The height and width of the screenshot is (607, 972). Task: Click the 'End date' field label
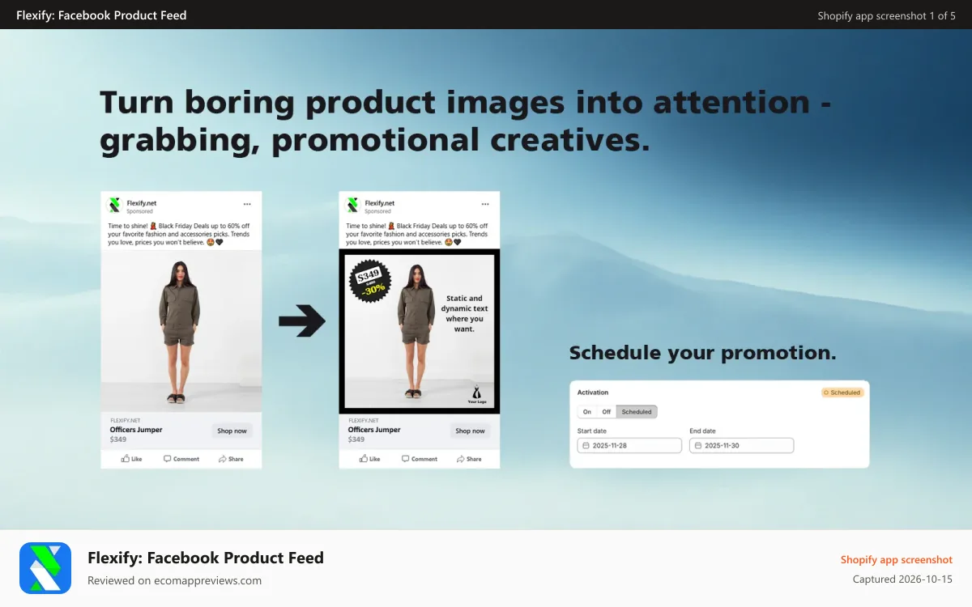tap(702, 431)
